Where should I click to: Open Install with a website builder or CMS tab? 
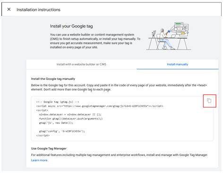tap(81, 64)
